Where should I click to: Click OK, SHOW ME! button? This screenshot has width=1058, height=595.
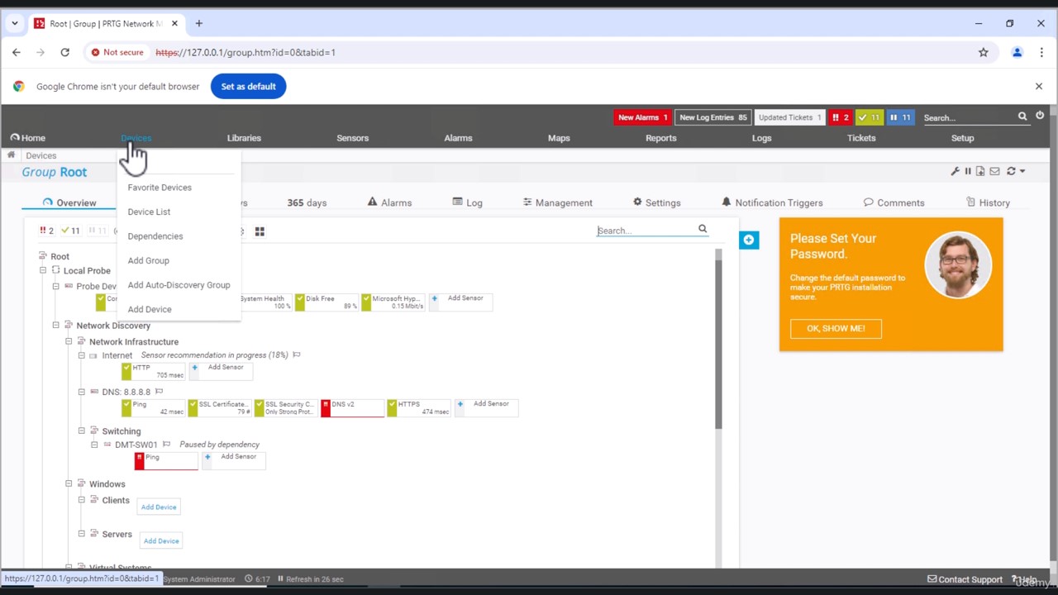[x=836, y=329]
